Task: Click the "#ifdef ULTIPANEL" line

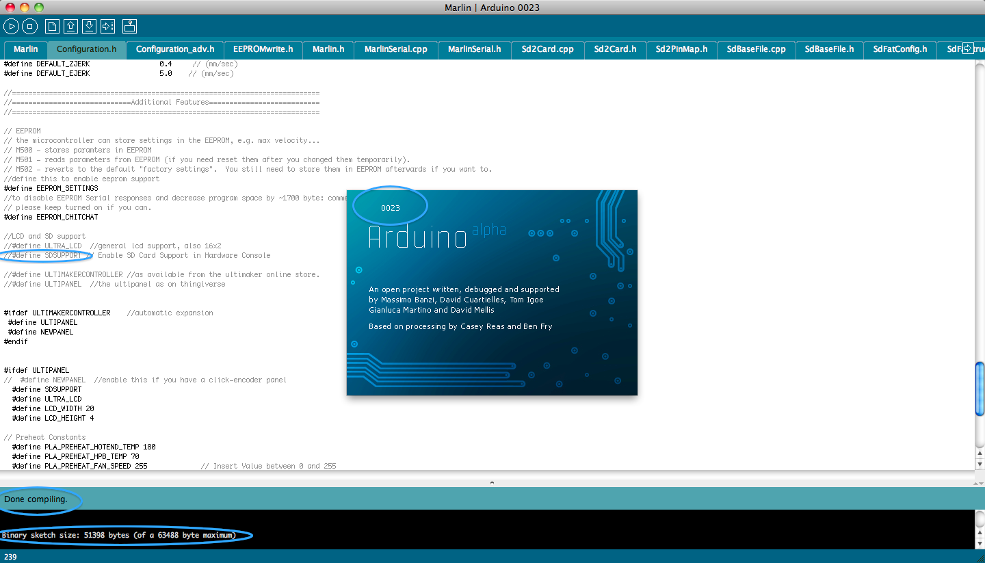Action: tap(37, 370)
